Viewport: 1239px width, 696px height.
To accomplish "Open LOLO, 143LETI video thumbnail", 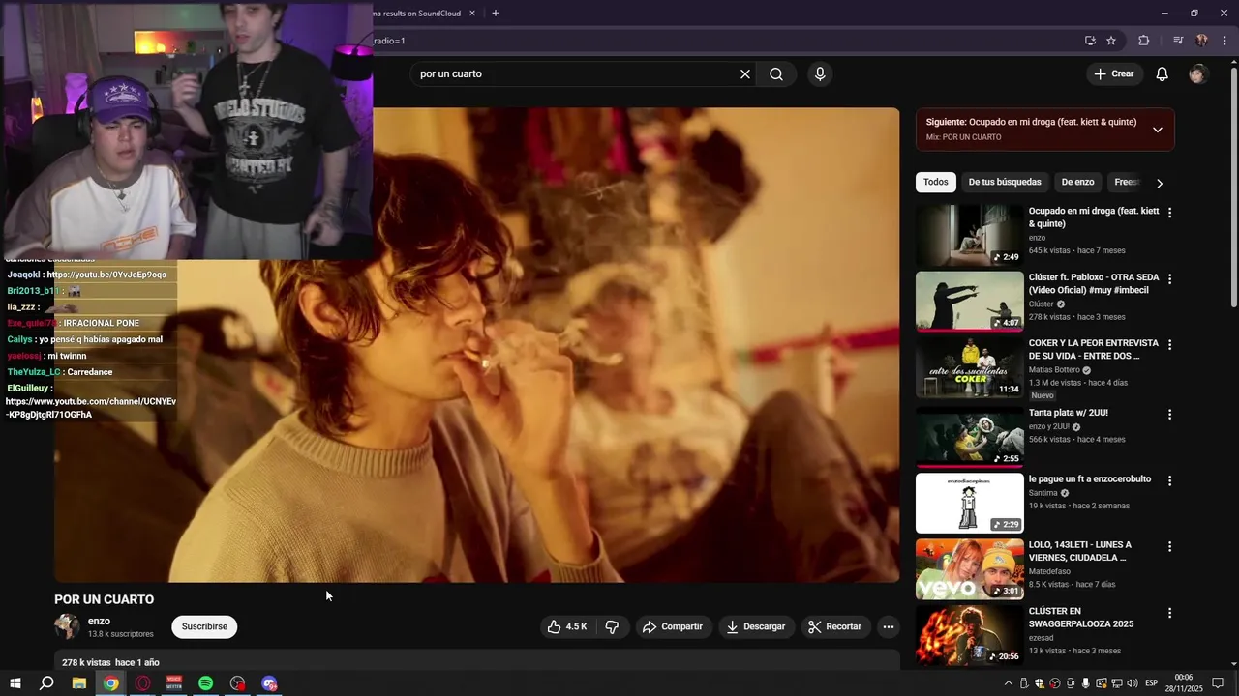I will [x=969, y=569].
